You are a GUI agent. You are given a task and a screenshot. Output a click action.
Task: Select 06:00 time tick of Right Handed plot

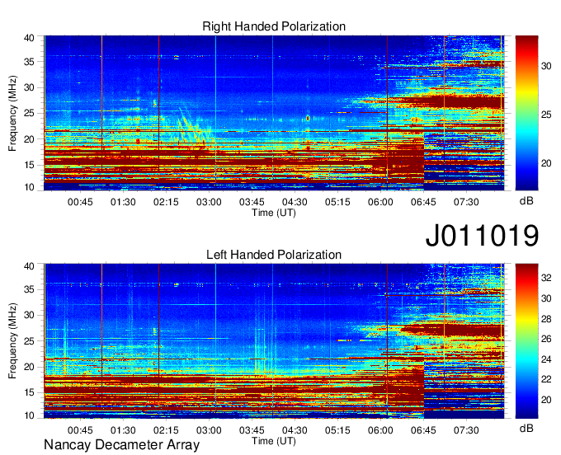coord(380,202)
